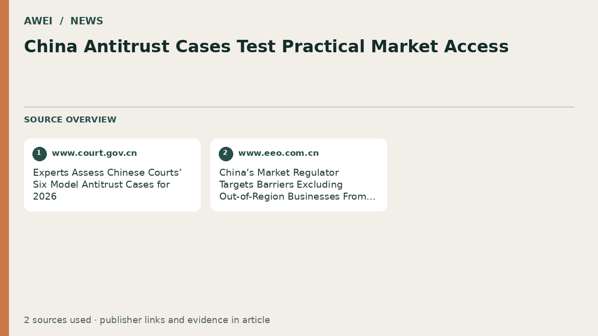598x336 pixels.
Task: Click the "2 sources used" footer text
Action: coord(57,320)
